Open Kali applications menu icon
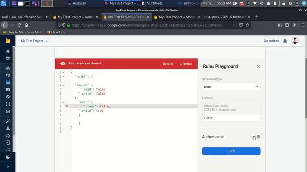307x172 pixels. pos(3,3)
